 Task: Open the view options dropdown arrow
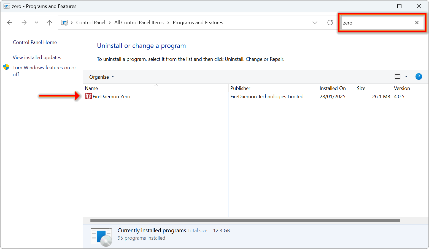[x=406, y=77]
